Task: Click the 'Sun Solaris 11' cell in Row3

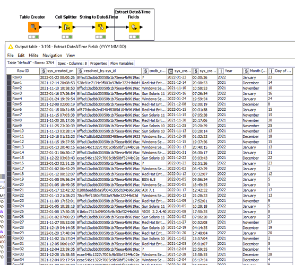Action: click(x=154, y=93)
